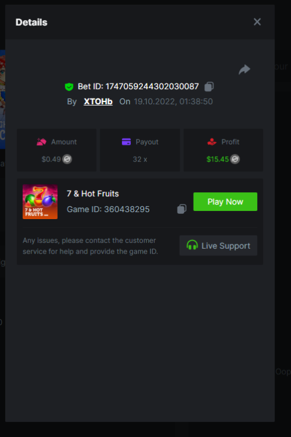Click the coin icon beside $15.45

click(x=235, y=159)
